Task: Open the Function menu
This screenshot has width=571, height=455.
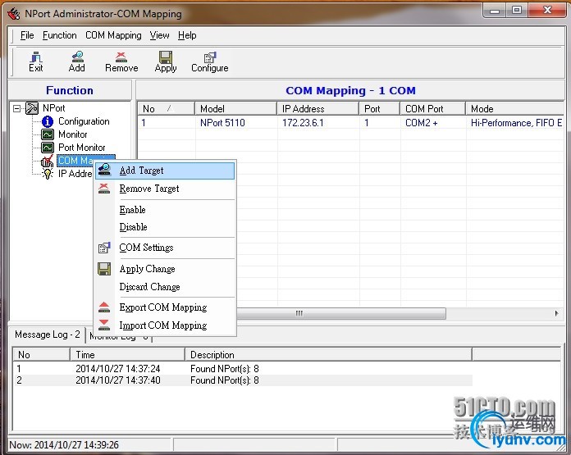Action: coord(60,35)
